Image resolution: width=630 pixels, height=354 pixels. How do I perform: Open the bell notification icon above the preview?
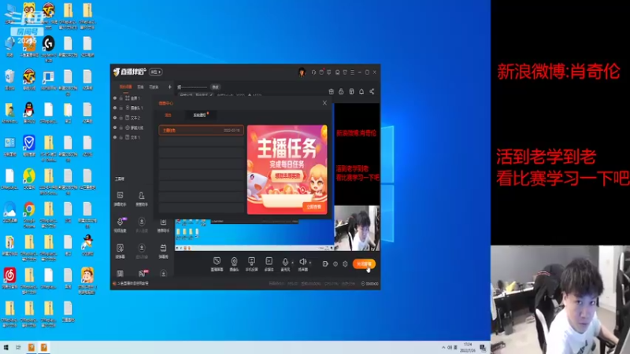(361, 91)
